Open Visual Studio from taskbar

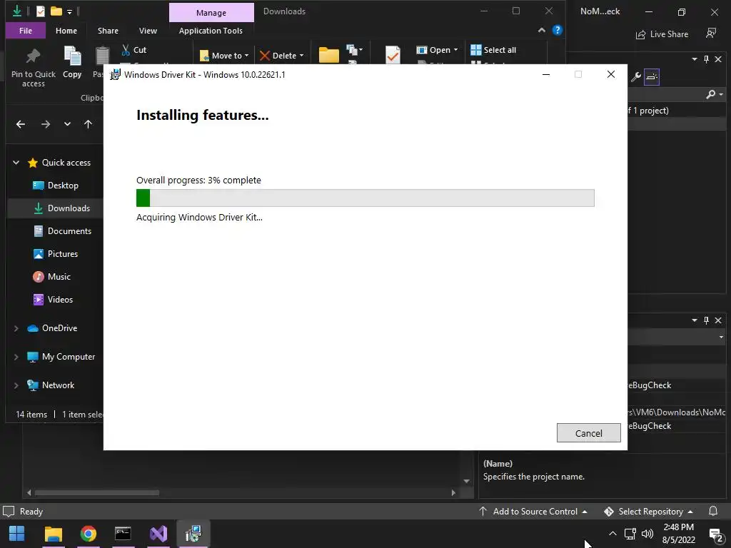pyautogui.click(x=158, y=534)
